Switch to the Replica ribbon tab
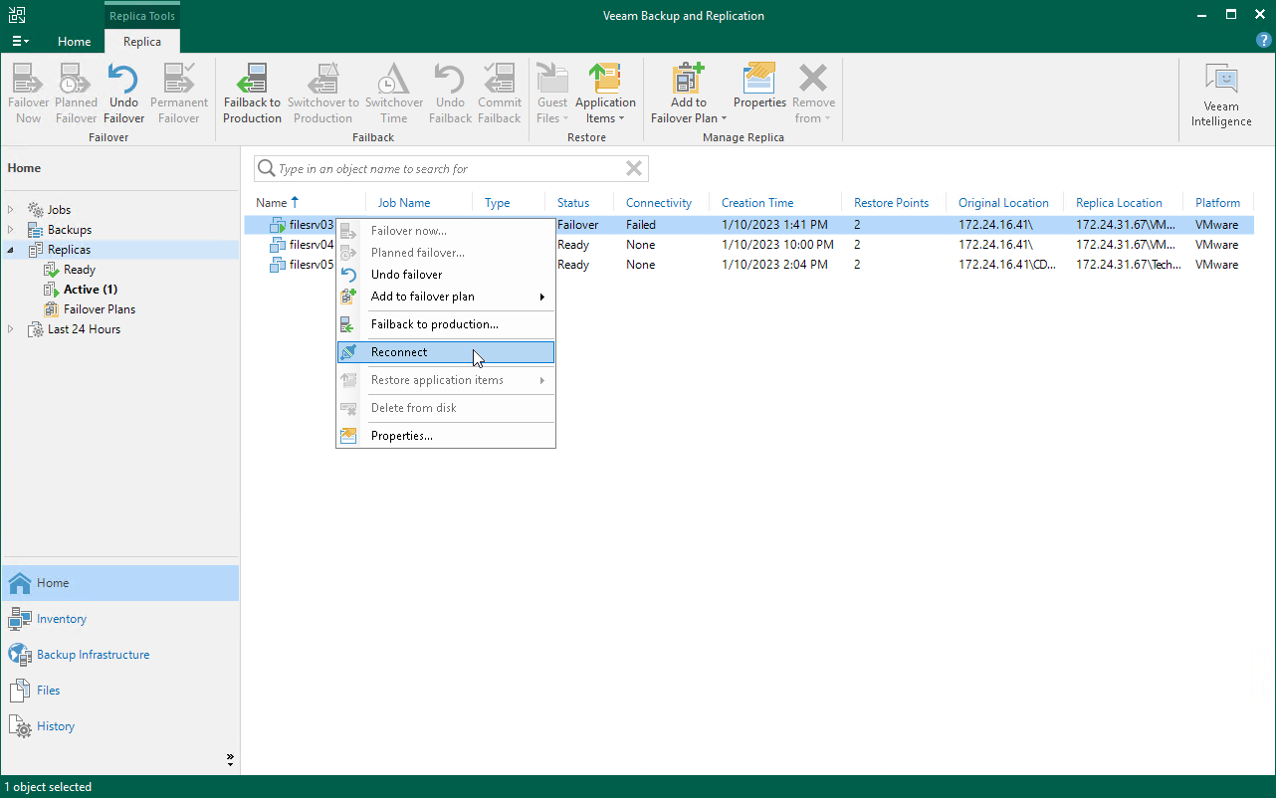The width and height of the screenshot is (1276, 798). [142, 42]
